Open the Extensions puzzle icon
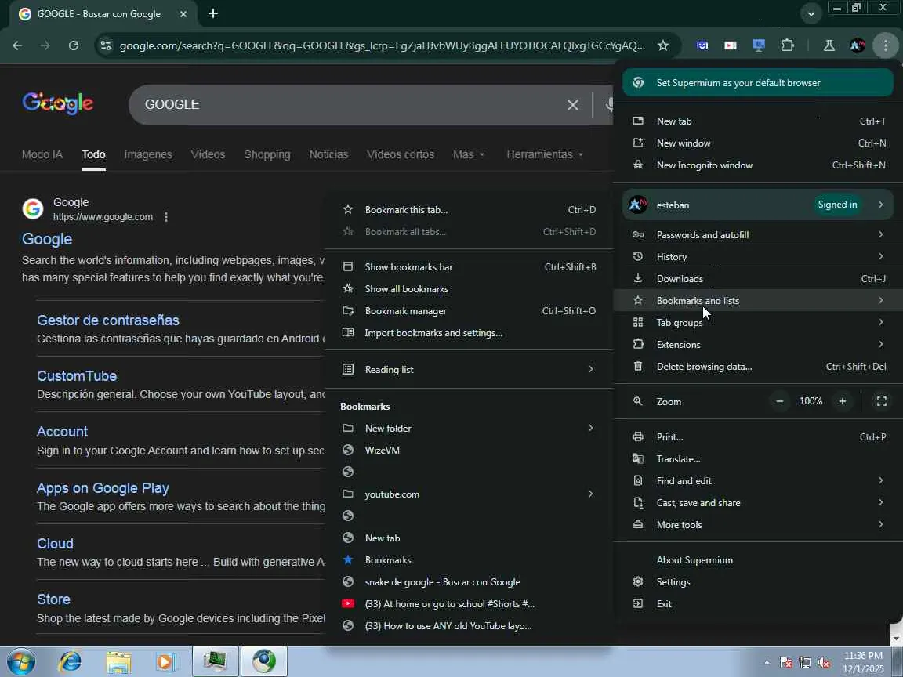Image resolution: width=903 pixels, height=677 pixels. tap(787, 45)
